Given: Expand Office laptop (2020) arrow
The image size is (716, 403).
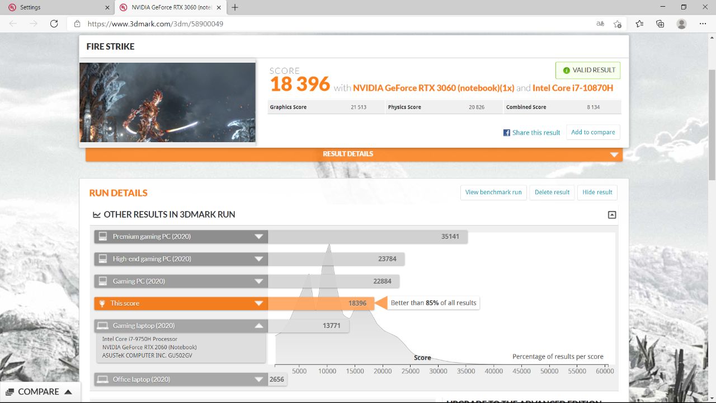Looking at the screenshot, I should tap(258, 379).
